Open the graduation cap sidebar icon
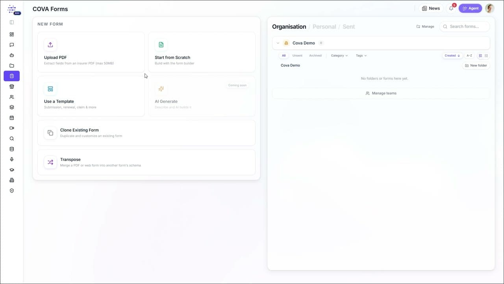This screenshot has width=504, height=284. click(12, 170)
